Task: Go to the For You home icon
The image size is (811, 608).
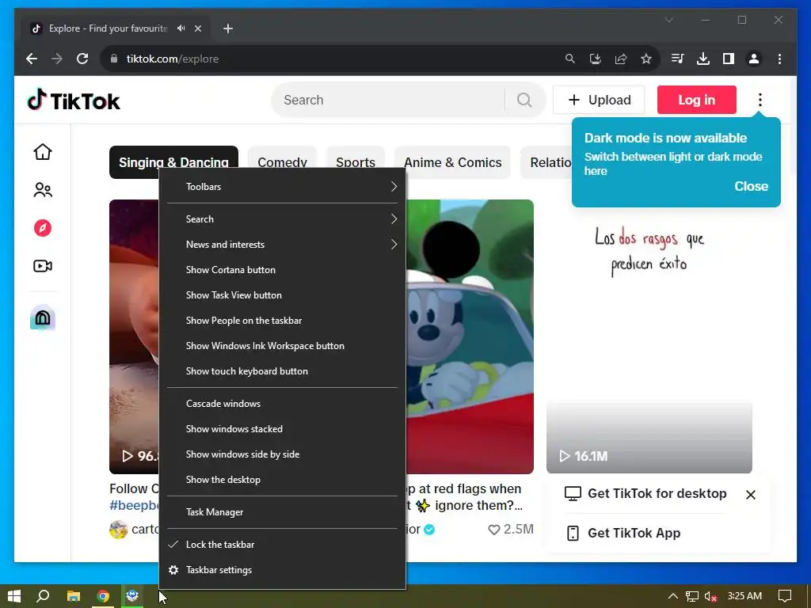Action: (43, 152)
